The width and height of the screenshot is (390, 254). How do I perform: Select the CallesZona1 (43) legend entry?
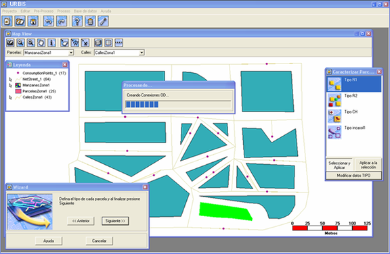click(x=37, y=97)
